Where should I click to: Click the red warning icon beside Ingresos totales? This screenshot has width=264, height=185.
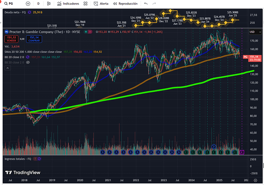point(35,159)
